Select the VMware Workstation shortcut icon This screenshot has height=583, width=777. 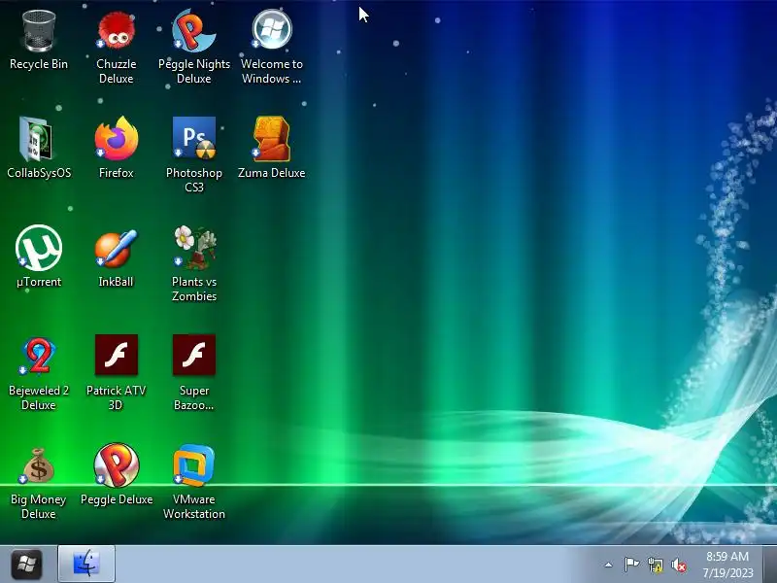tap(193, 465)
